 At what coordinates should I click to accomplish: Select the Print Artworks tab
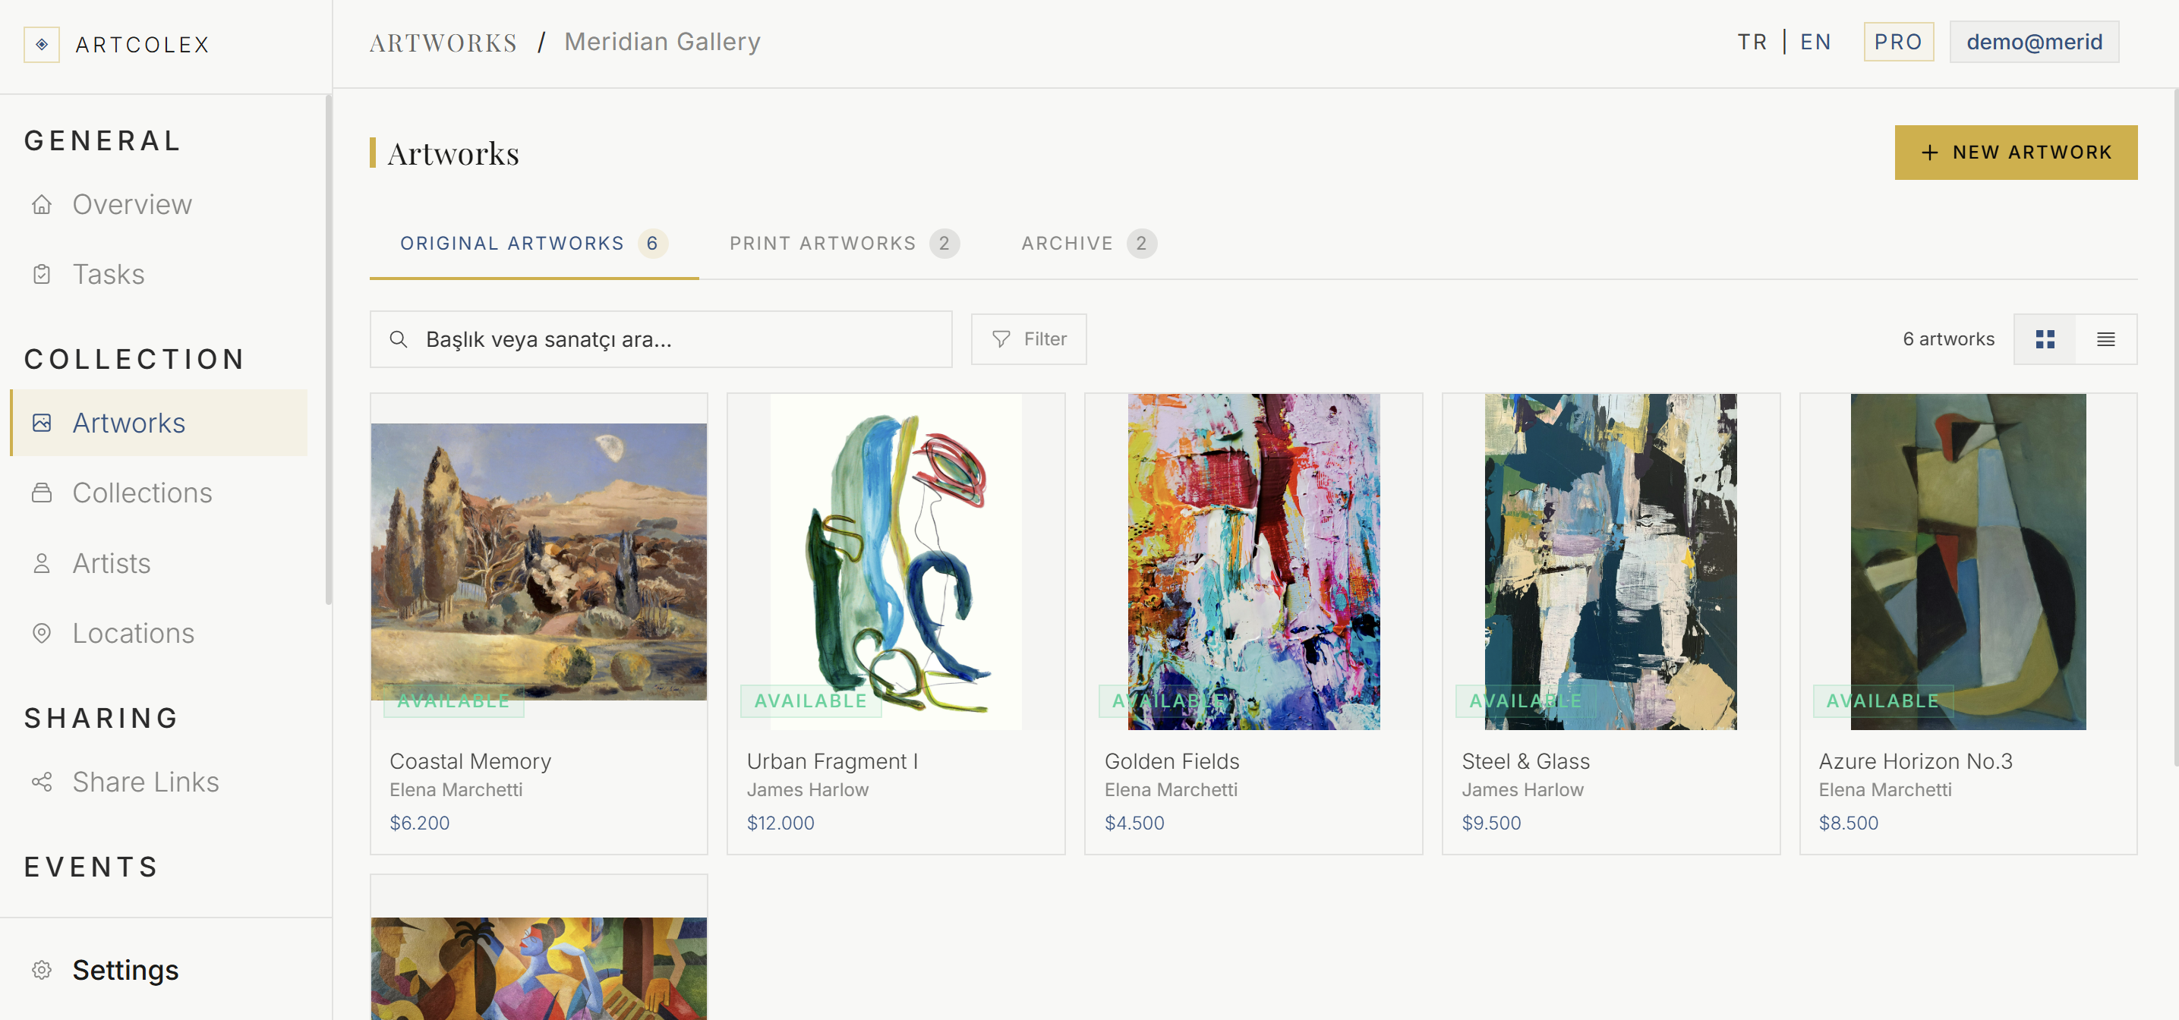tap(844, 244)
